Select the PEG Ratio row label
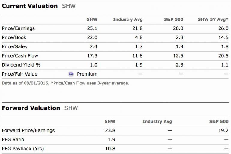The height and width of the screenshot is (154, 231). (13, 139)
